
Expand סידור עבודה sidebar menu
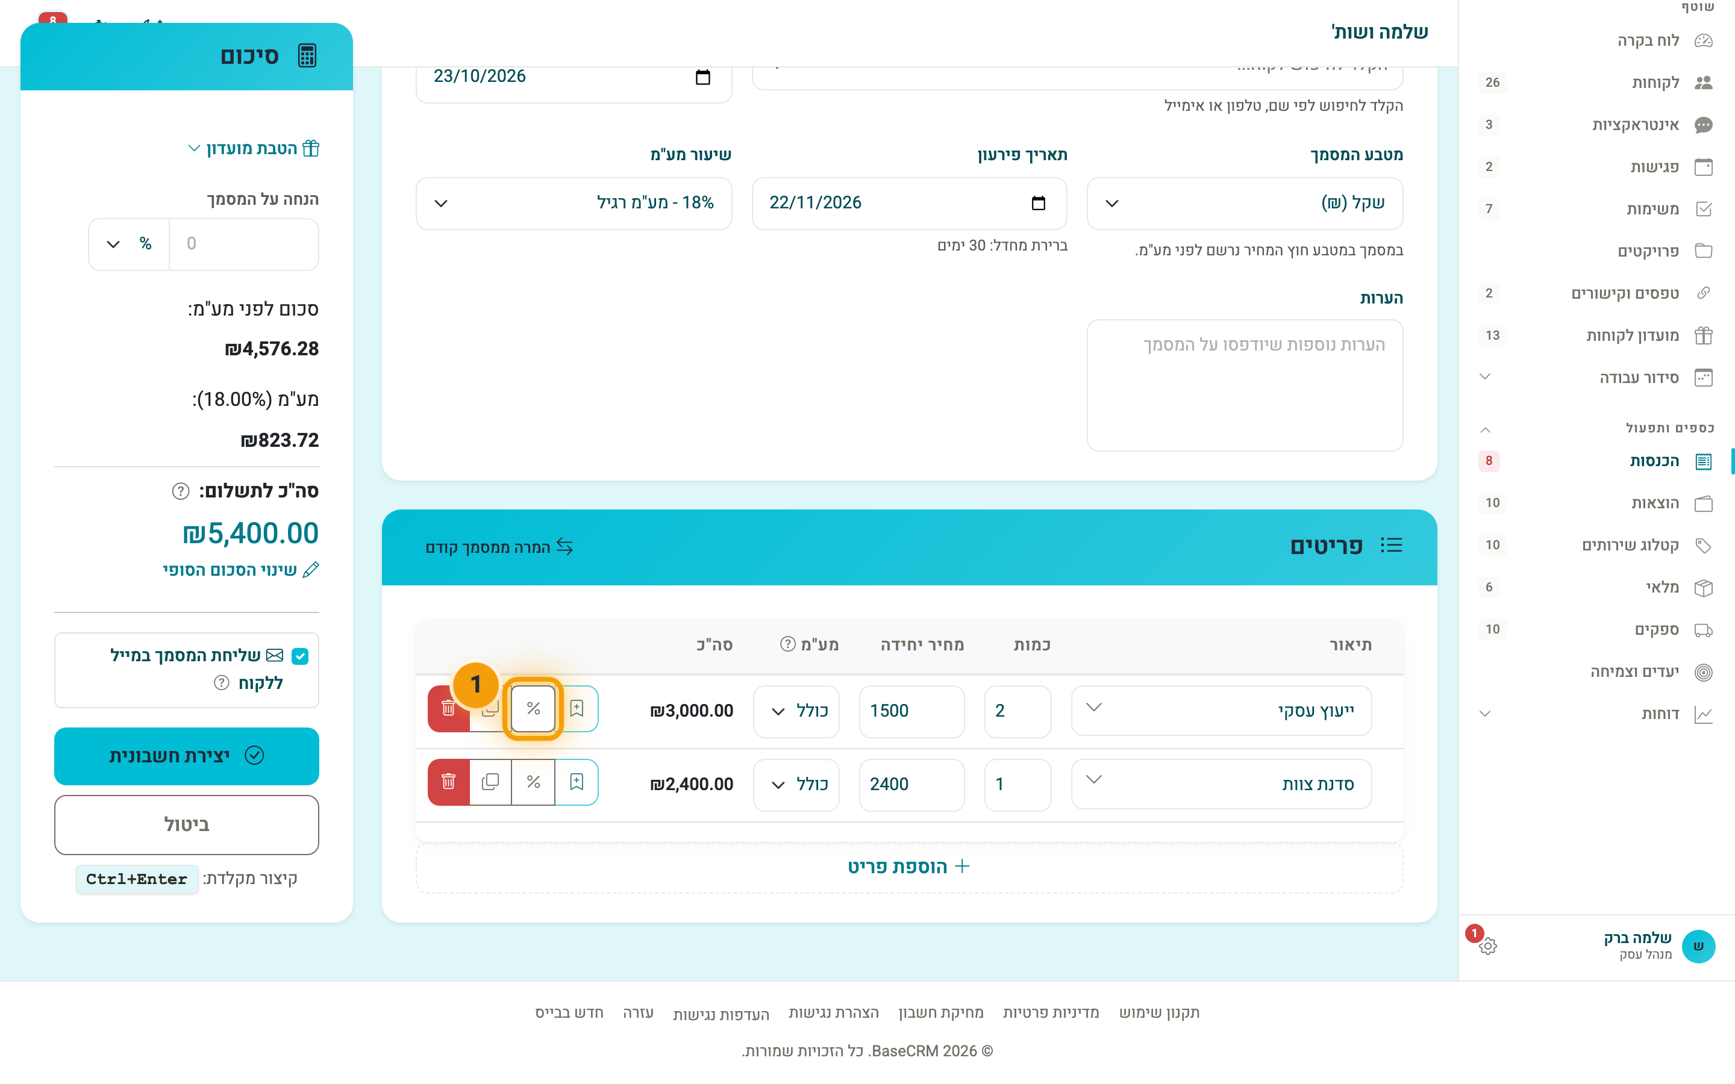[x=1595, y=377]
